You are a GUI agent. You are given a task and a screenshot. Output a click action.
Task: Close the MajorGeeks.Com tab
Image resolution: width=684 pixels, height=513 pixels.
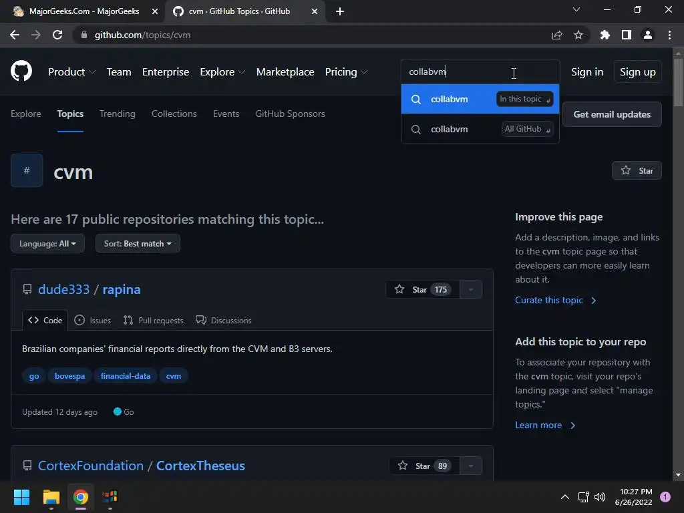155,11
